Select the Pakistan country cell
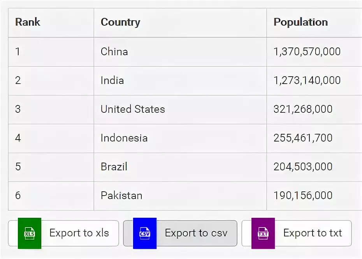362x259 pixels. pos(121,195)
